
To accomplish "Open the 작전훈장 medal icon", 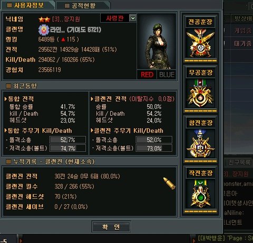I will [200, 194].
